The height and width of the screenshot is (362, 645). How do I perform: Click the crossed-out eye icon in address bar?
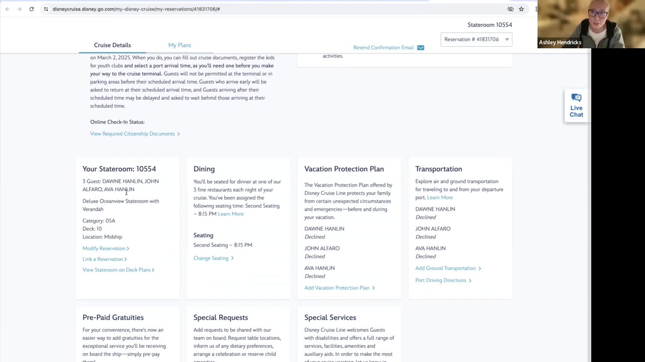pyautogui.click(x=510, y=9)
